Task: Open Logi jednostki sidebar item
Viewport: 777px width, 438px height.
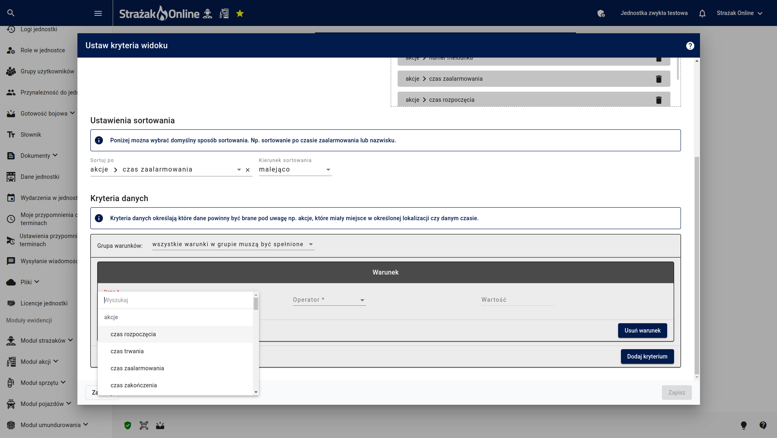Action: (39, 29)
